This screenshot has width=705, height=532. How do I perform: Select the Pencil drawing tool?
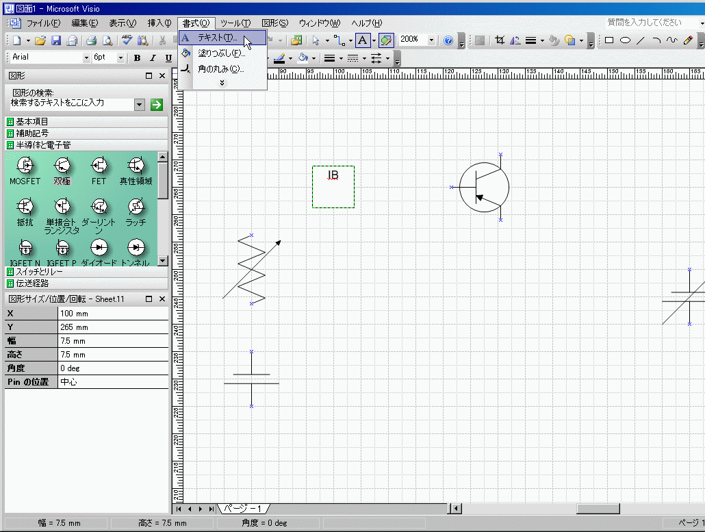[x=688, y=40]
